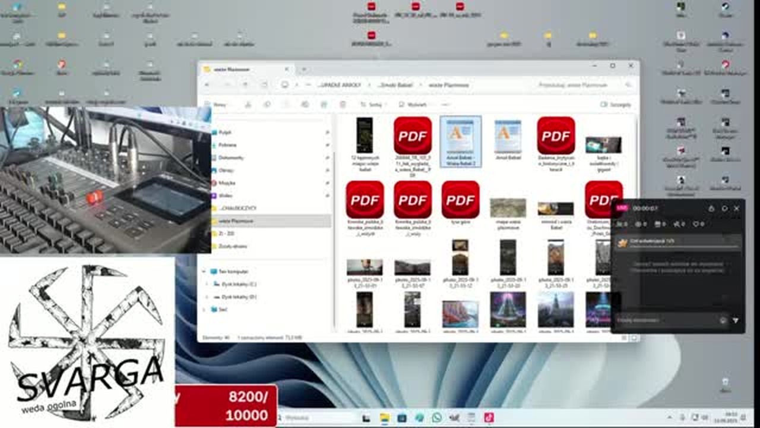Expand the Dysk lokalny (C:) tree node
This screenshot has height=428, width=760.
point(207,284)
